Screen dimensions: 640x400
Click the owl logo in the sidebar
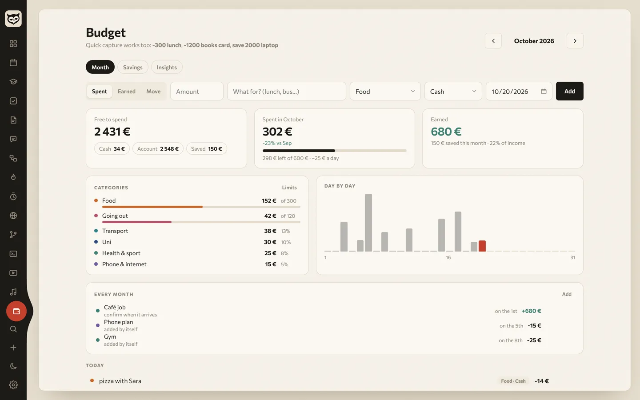13,19
